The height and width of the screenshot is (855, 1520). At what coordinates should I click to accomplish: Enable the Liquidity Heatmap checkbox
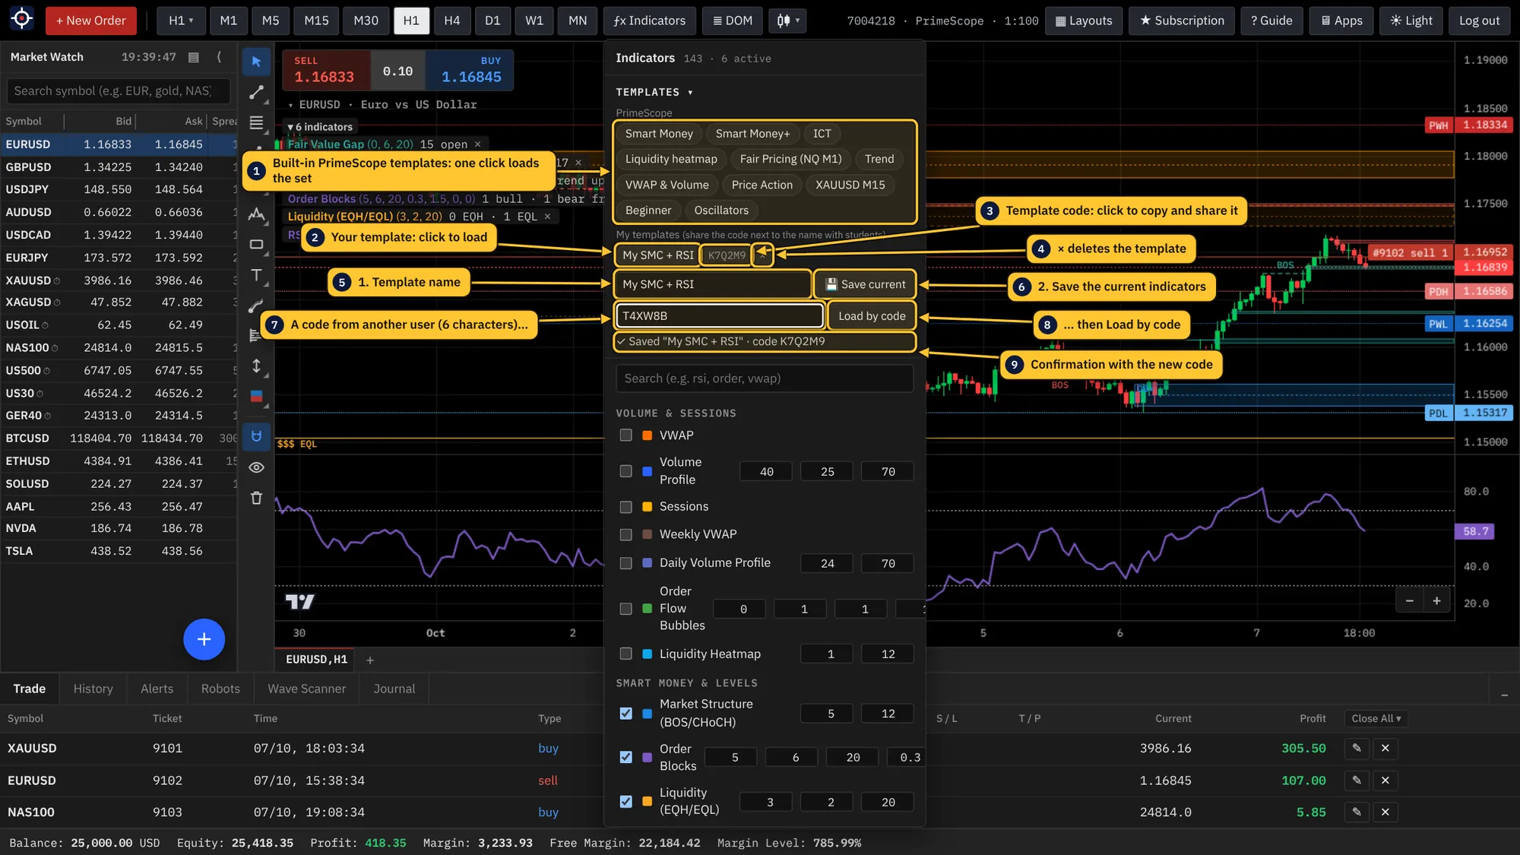pyautogui.click(x=625, y=654)
